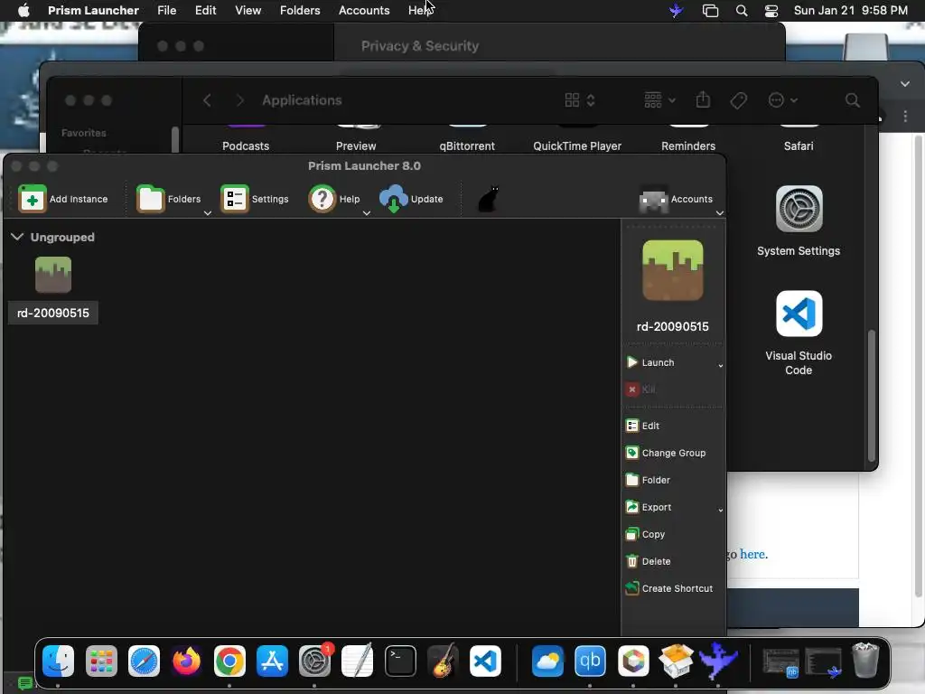Open the Accounts menu in menu bar

364,10
